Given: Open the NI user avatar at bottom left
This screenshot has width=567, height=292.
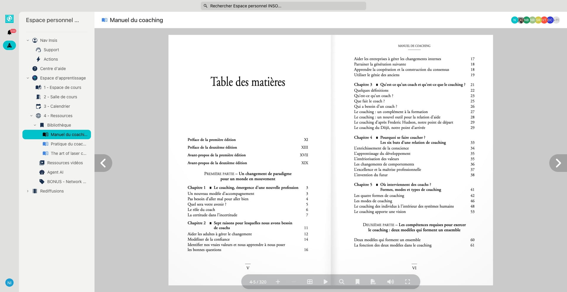Looking at the screenshot, I should coord(9,283).
